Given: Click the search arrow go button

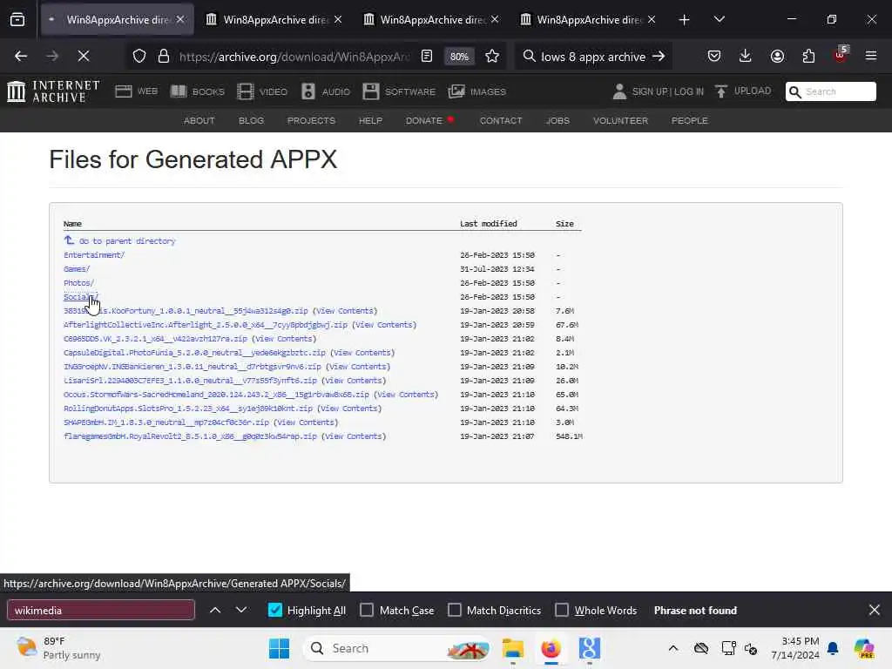Looking at the screenshot, I should [x=659, y=57].
